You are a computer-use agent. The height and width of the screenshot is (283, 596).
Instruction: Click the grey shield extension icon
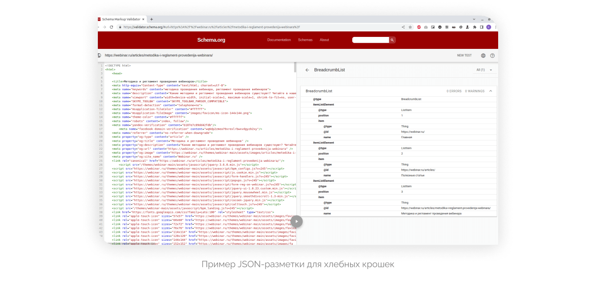coord(447,27)
